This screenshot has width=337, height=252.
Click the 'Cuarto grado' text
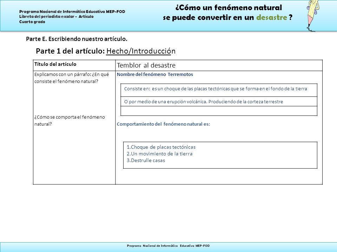[32, 22]
